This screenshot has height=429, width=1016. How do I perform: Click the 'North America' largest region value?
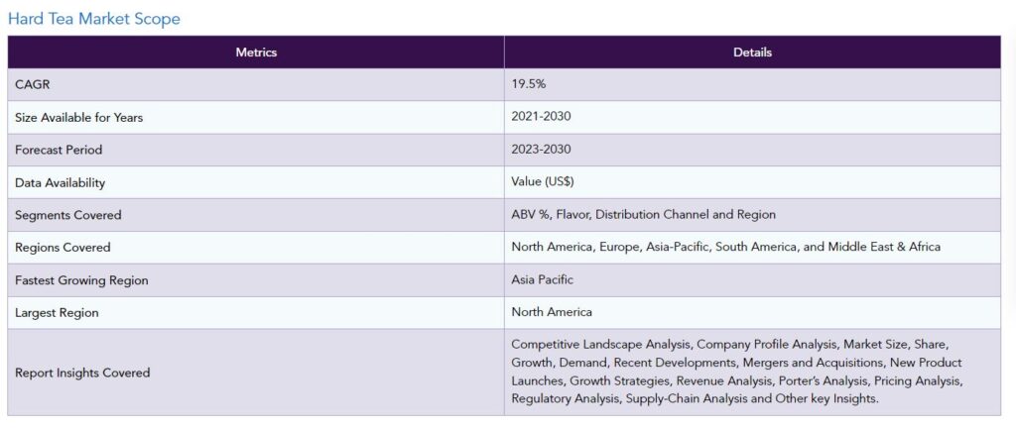pyautogui.click(x=552, y=312)
